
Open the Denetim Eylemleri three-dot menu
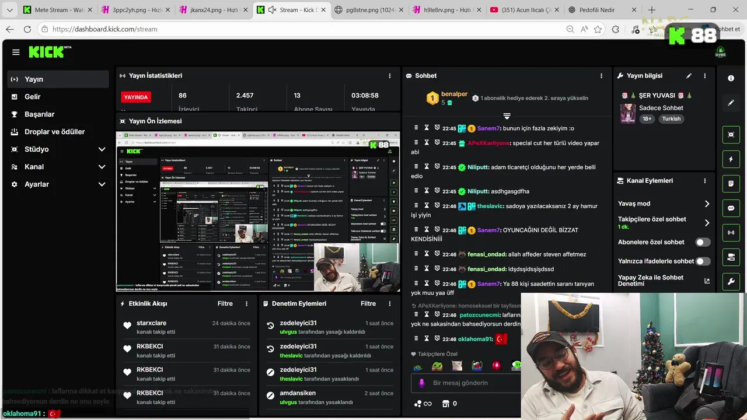[x=390, y=304]
